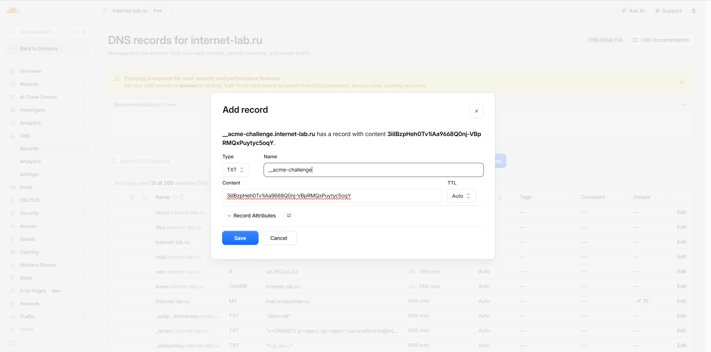The height and width of the screenshot is (352, 711).
Task: Select the MX record row checkbox
Action: coord(117,301)
